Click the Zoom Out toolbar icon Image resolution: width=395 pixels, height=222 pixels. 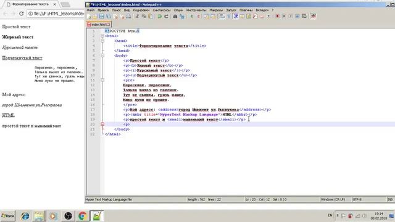[198, 17]
